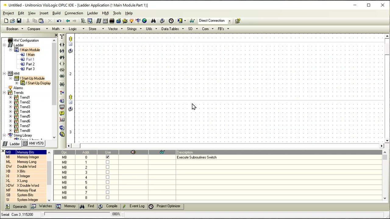
Task: Check the Use box for MB 6
Action: click(x=108, y=187)
